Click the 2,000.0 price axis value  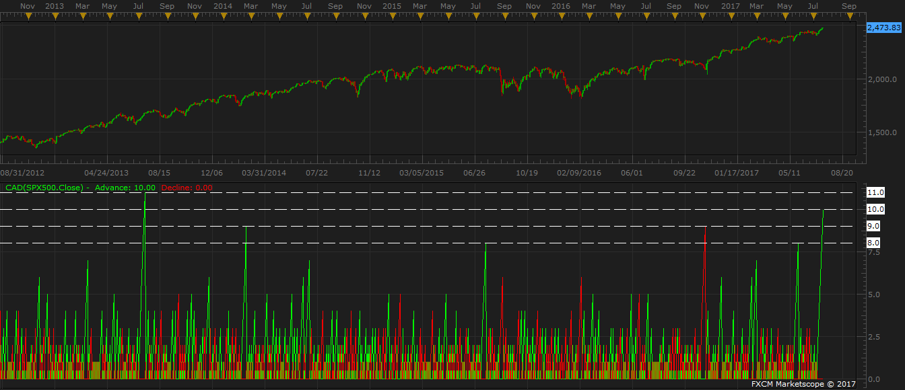click(883, 79)
